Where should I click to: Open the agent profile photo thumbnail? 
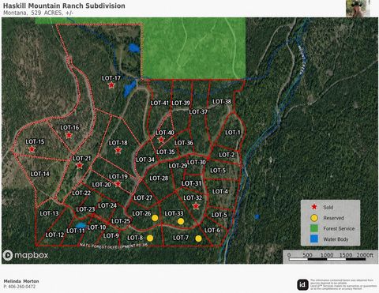coord(358,9)
